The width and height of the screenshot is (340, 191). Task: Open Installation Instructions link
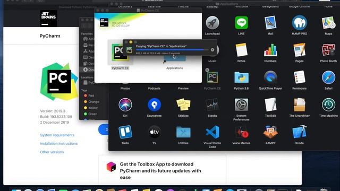pos(59,144)
